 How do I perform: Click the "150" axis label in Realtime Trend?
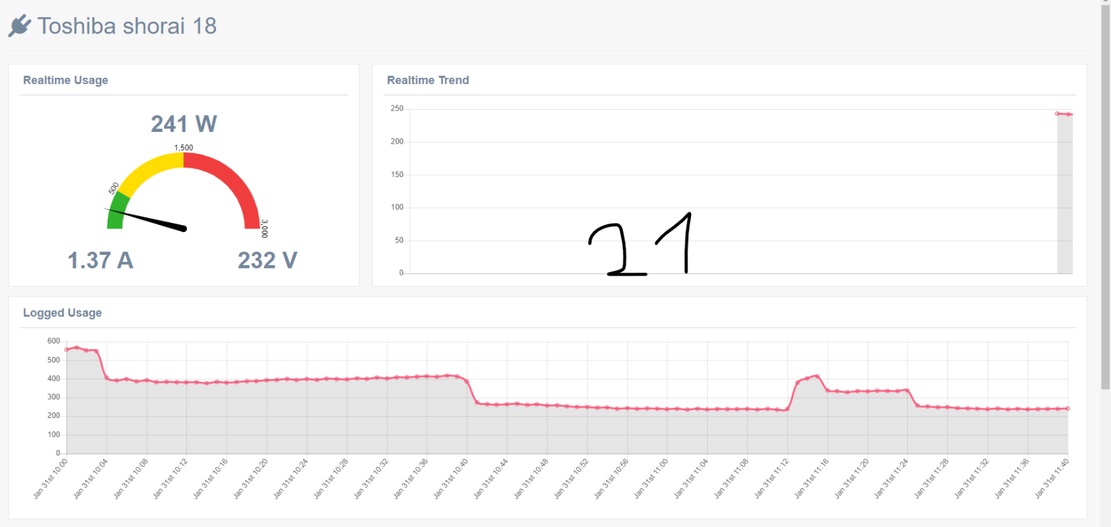click(x=397, y=174)
